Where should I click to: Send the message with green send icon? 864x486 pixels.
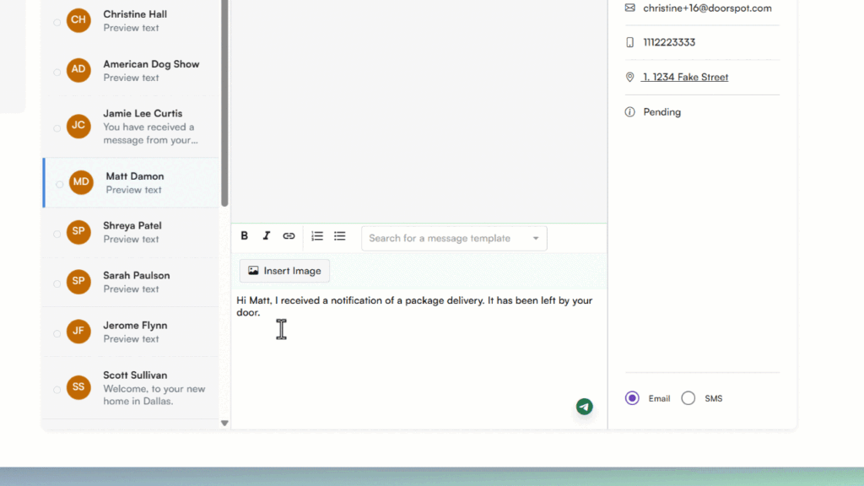click(x=584, y=407)
